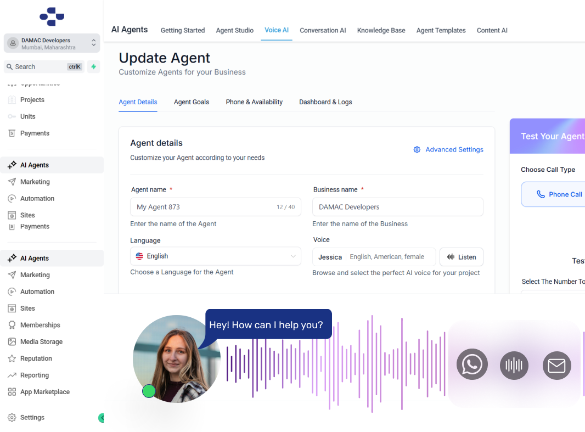585x432 pixels.
Task: Open Advanced Settings gear link
Action: coord(448,149)
